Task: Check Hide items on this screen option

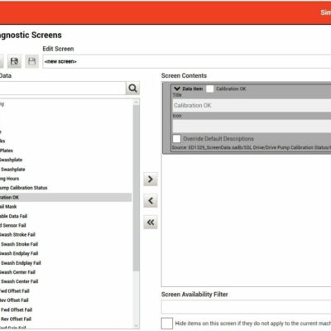Action: click(x=167, y=324)
